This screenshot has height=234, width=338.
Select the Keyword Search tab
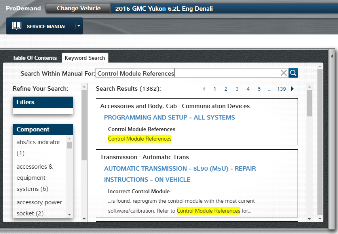click(85, 58)
